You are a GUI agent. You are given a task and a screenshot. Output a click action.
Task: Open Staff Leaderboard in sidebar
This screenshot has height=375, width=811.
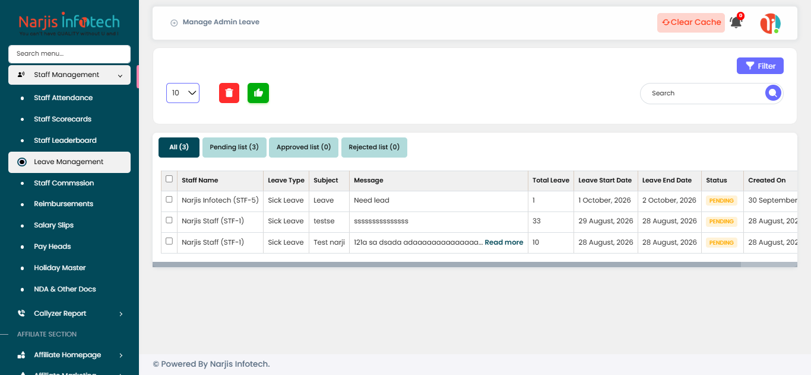pos(65,140)
